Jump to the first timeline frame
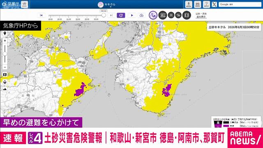This screenshot has width=263, height=148. [x=41, y=15]
